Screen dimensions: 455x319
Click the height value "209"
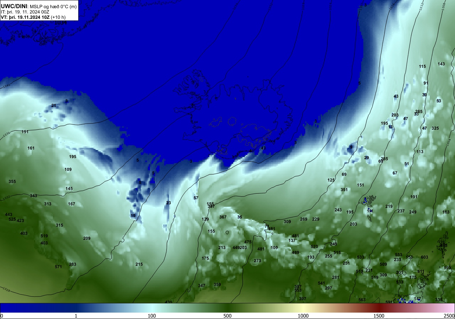point(87,238)
